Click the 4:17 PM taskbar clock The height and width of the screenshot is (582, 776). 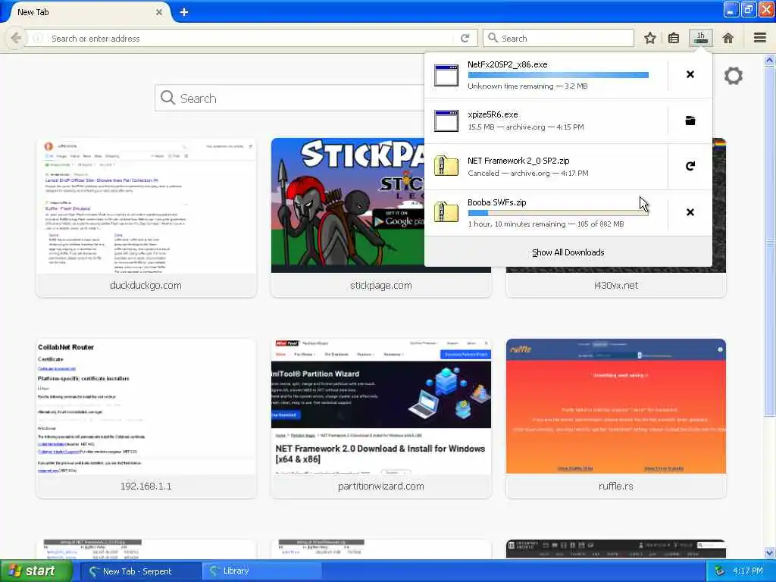pos(748,571)
